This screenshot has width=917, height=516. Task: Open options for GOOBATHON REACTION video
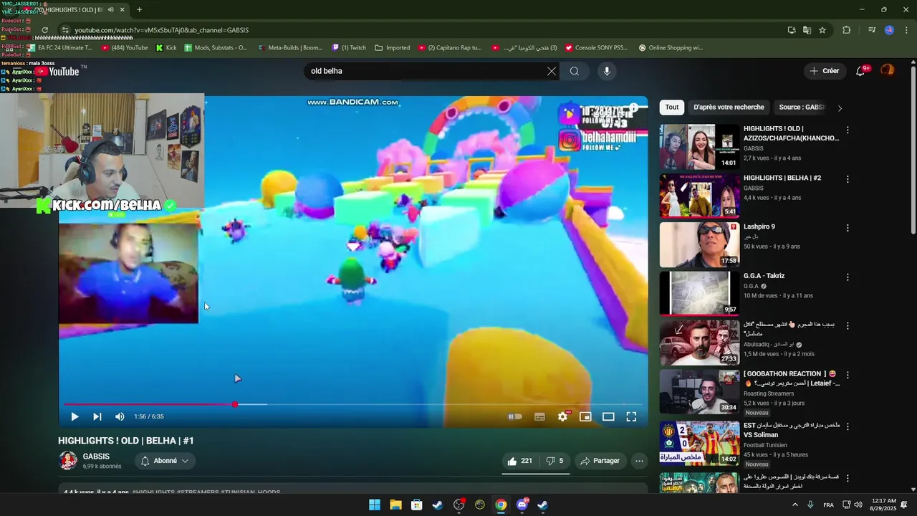[848, 374]
